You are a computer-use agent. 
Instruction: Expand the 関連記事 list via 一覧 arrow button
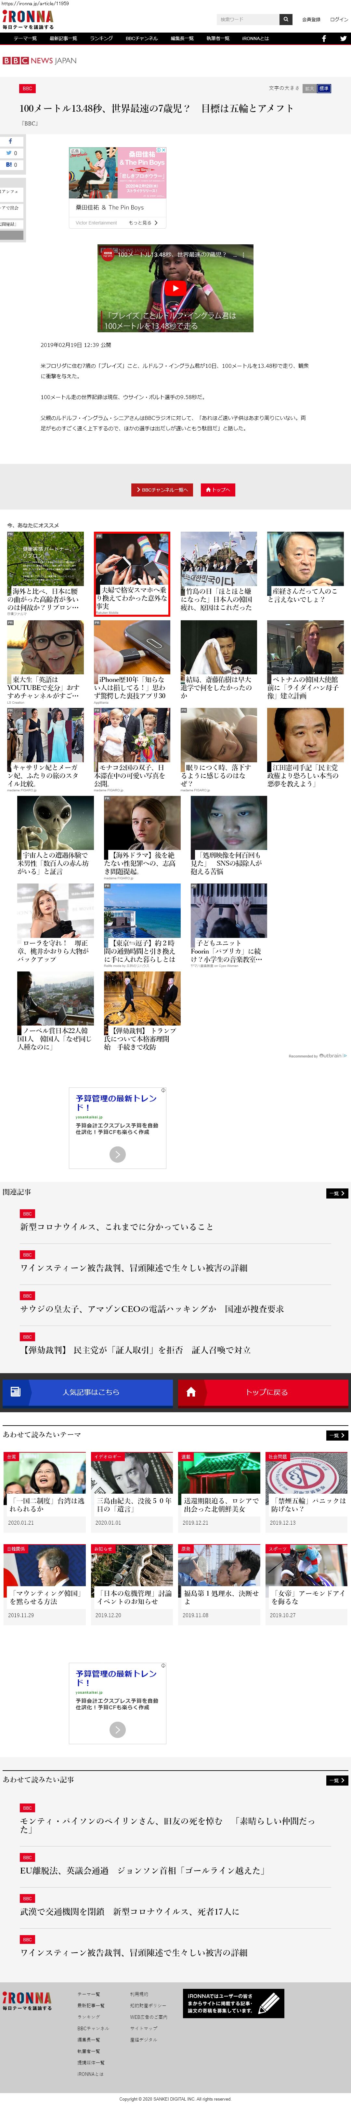(336, 1193)
